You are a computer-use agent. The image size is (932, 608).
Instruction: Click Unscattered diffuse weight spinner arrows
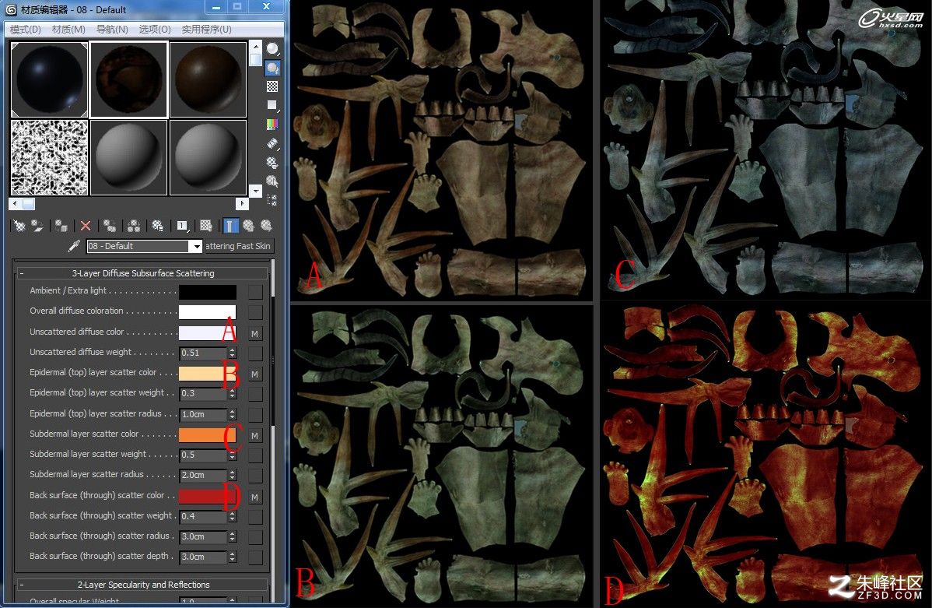[x=233, y=353]
